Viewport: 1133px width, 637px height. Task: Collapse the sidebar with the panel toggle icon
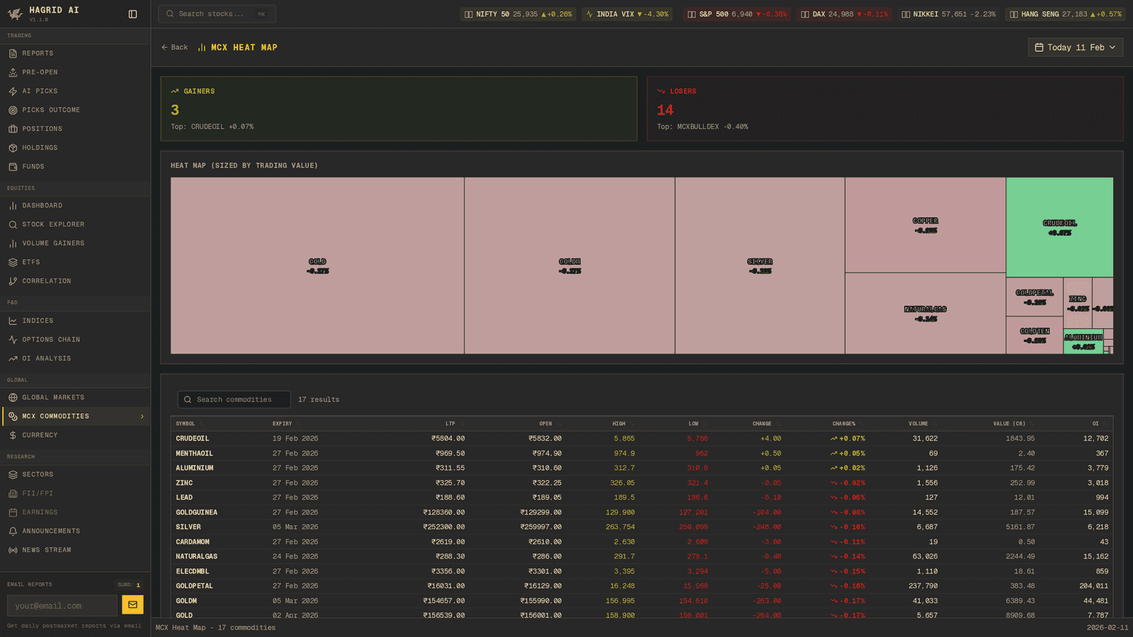[132, 14]
